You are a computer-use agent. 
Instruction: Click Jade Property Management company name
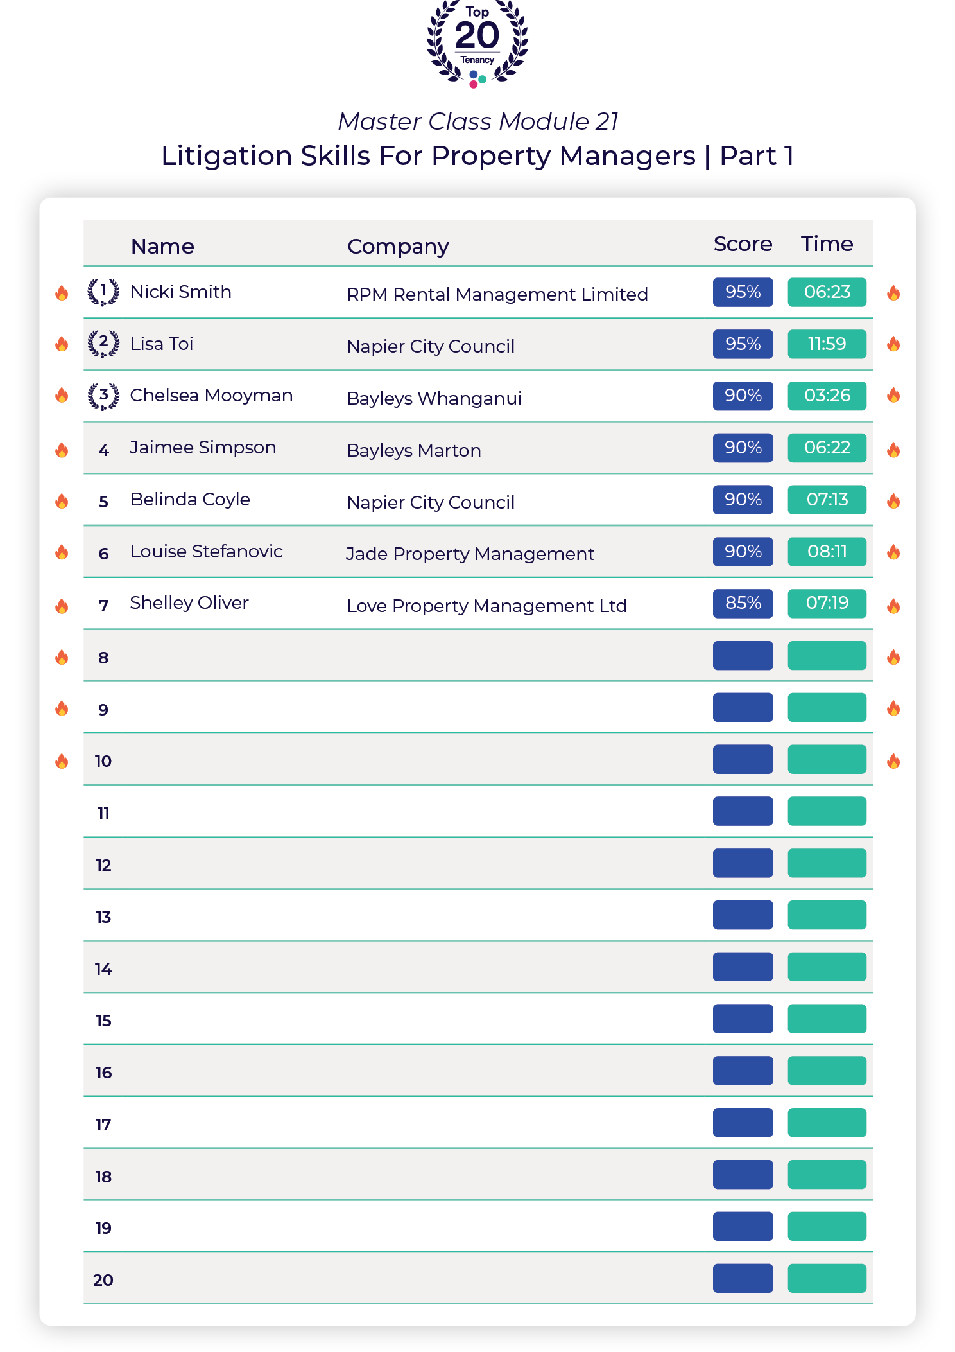click(470, 554)
